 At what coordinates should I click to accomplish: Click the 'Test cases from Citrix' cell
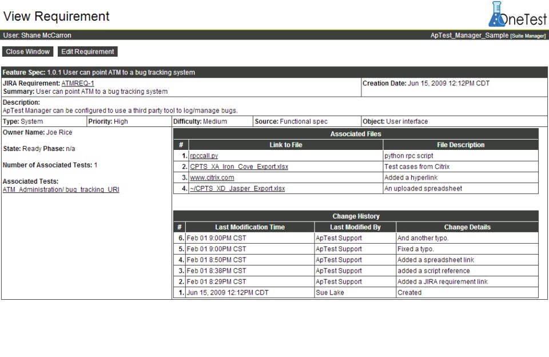tap(461, 166)
